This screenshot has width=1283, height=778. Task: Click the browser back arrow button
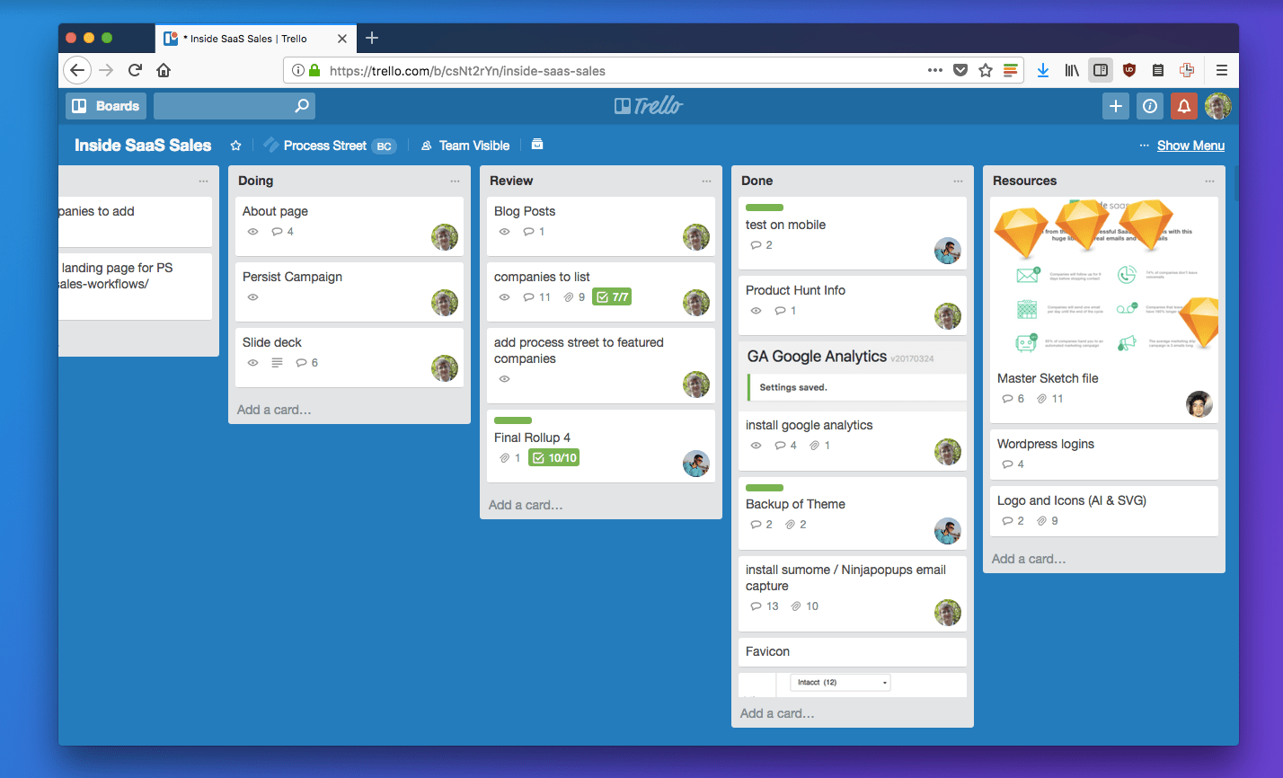point(78,70)
